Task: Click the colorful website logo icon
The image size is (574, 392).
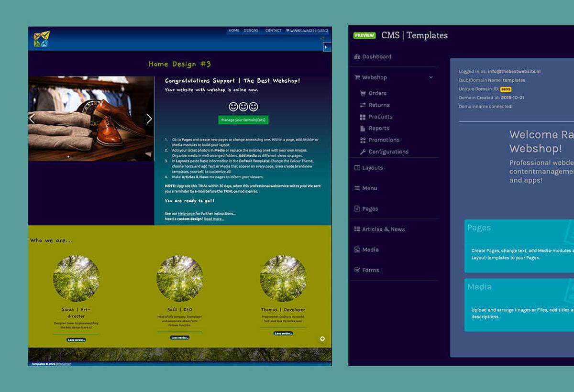Action: [x=42, y=39]
